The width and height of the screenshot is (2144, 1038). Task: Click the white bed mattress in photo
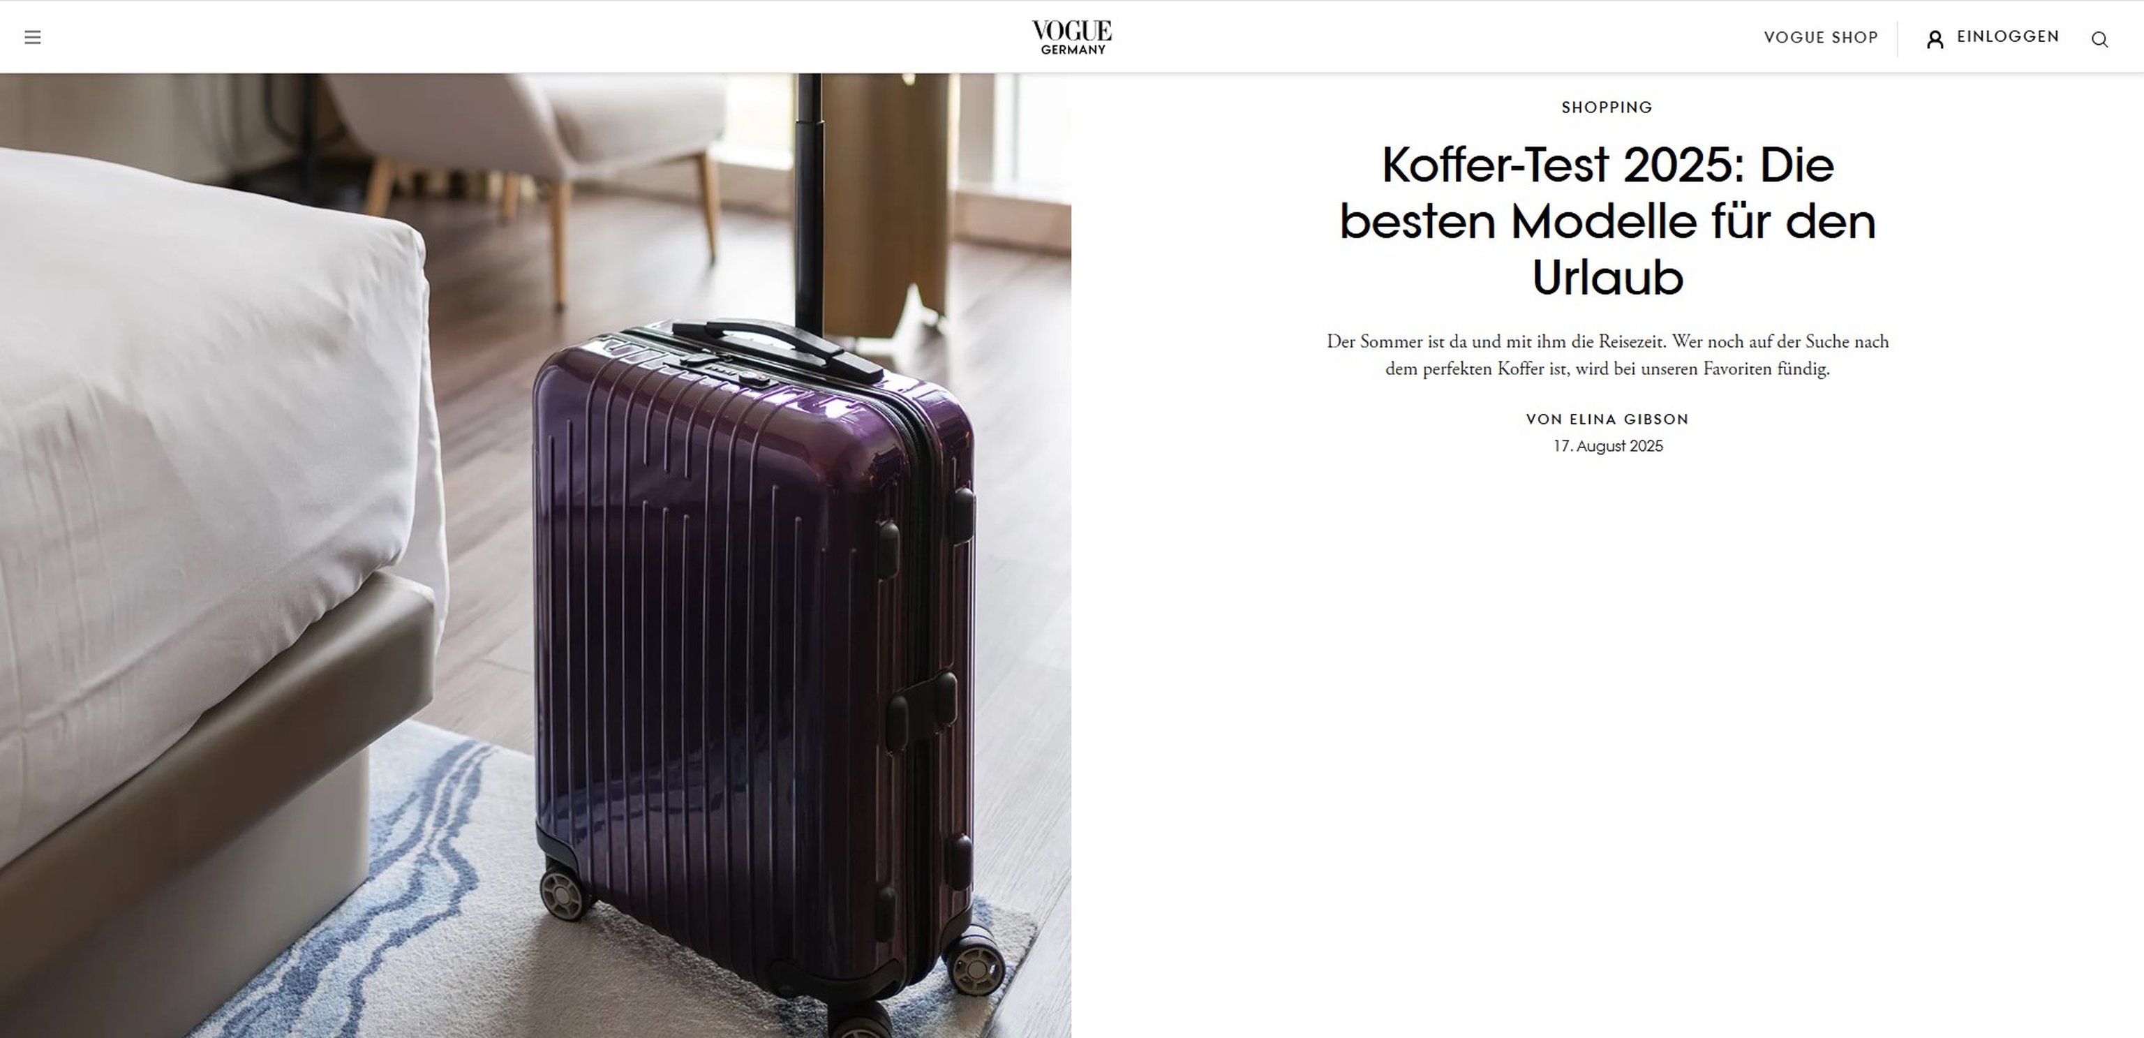(x=208, y=450)
